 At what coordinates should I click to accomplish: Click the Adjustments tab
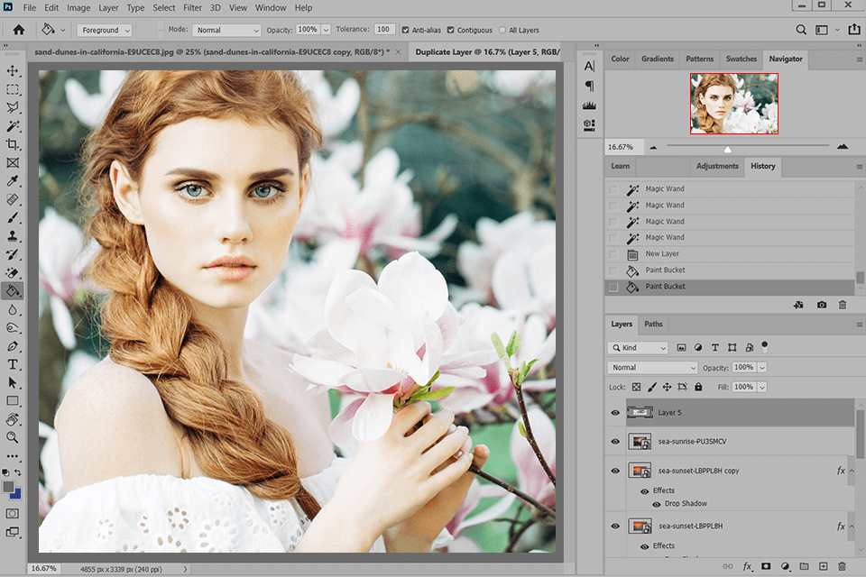(717, 166)
